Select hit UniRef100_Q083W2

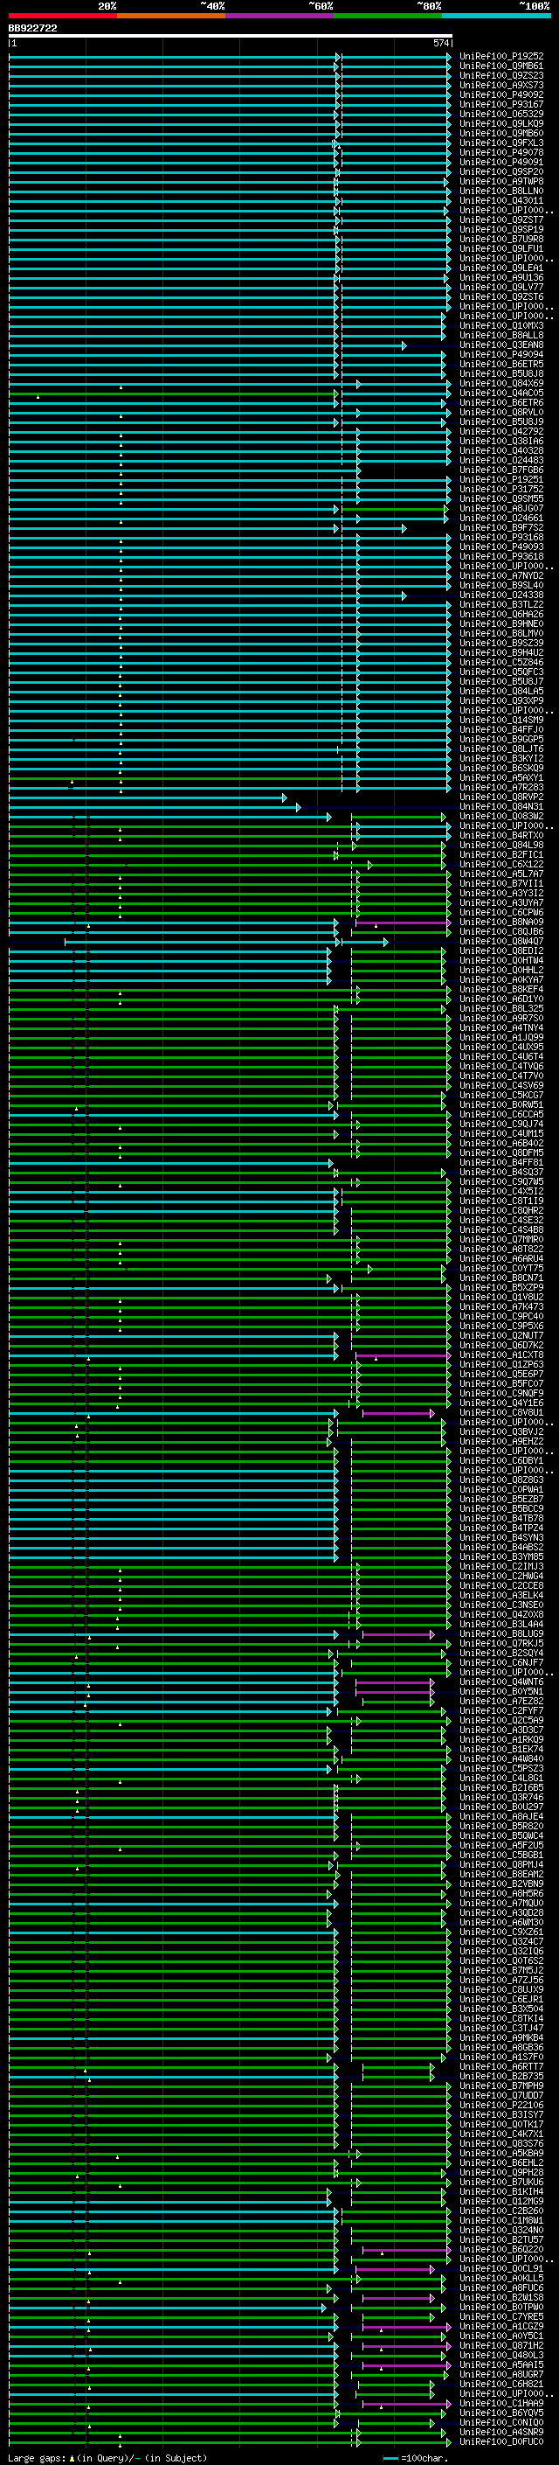[x=501, y=816]
